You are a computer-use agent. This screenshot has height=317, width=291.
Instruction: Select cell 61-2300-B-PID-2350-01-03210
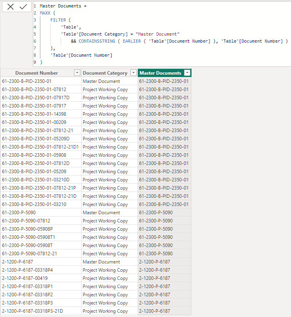tap(41, 204)
